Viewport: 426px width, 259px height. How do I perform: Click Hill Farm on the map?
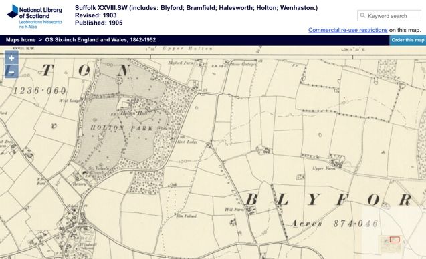(234, 210)
